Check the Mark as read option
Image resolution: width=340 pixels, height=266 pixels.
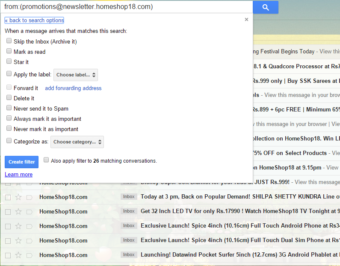[9, 51]
